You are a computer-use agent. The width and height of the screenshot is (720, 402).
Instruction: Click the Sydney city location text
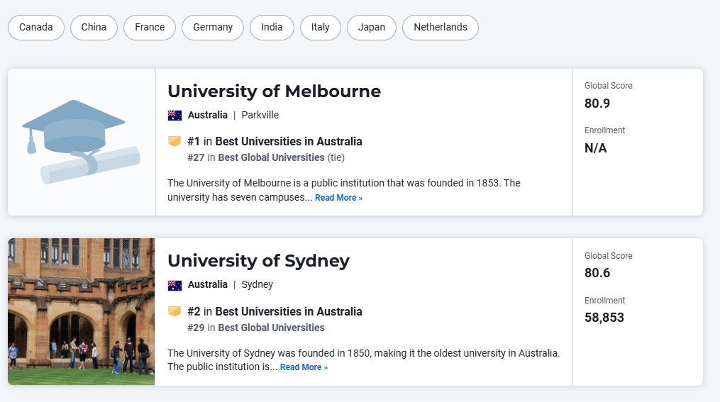point(257,284)
